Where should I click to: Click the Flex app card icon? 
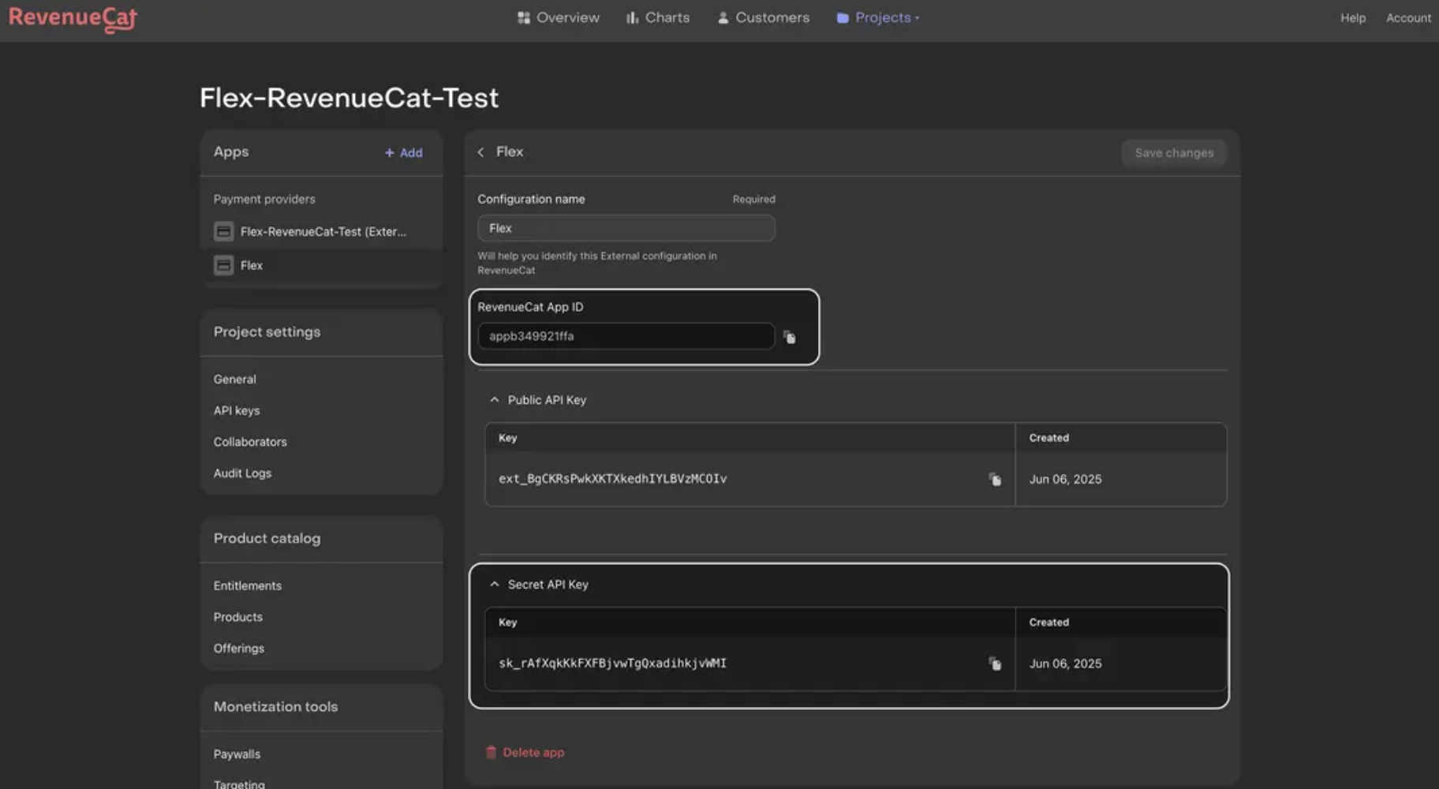click(223, 265)
